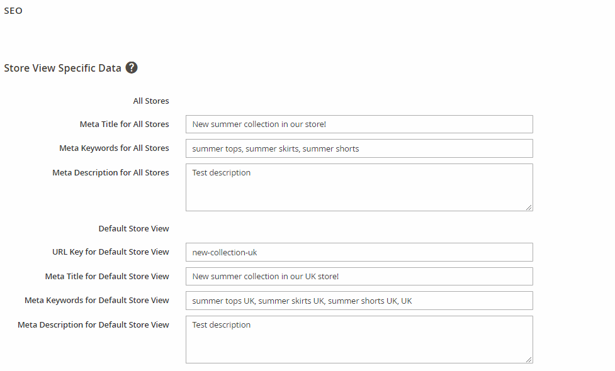This screenshot has width=615, height=371.
Task: Edit Meta Title for Default Store View input
Action: tap(359, 276)
